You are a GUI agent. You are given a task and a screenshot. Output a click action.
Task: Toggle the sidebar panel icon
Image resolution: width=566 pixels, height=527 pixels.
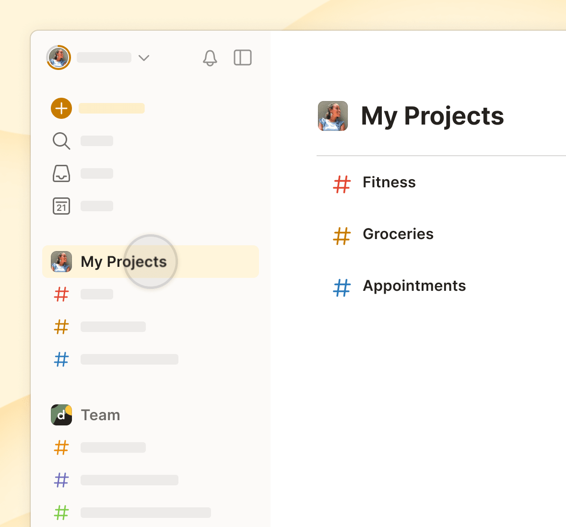point(243,57)
